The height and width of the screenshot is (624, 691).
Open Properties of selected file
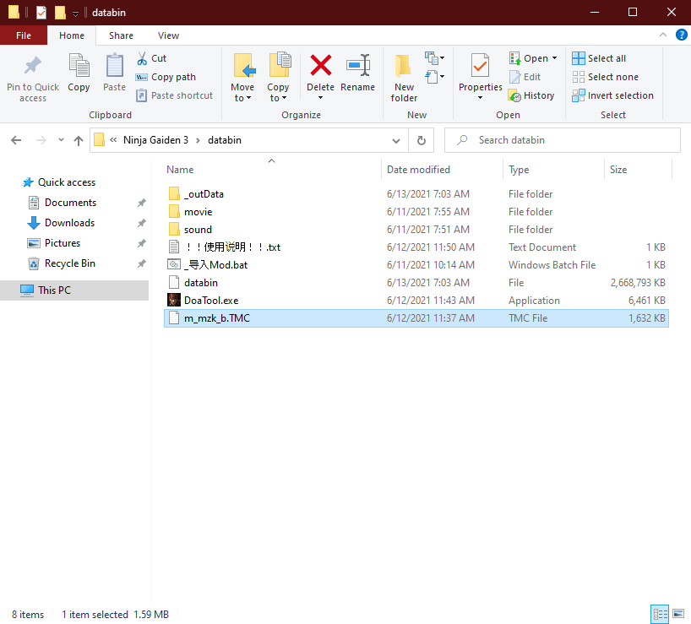point(481,72)
